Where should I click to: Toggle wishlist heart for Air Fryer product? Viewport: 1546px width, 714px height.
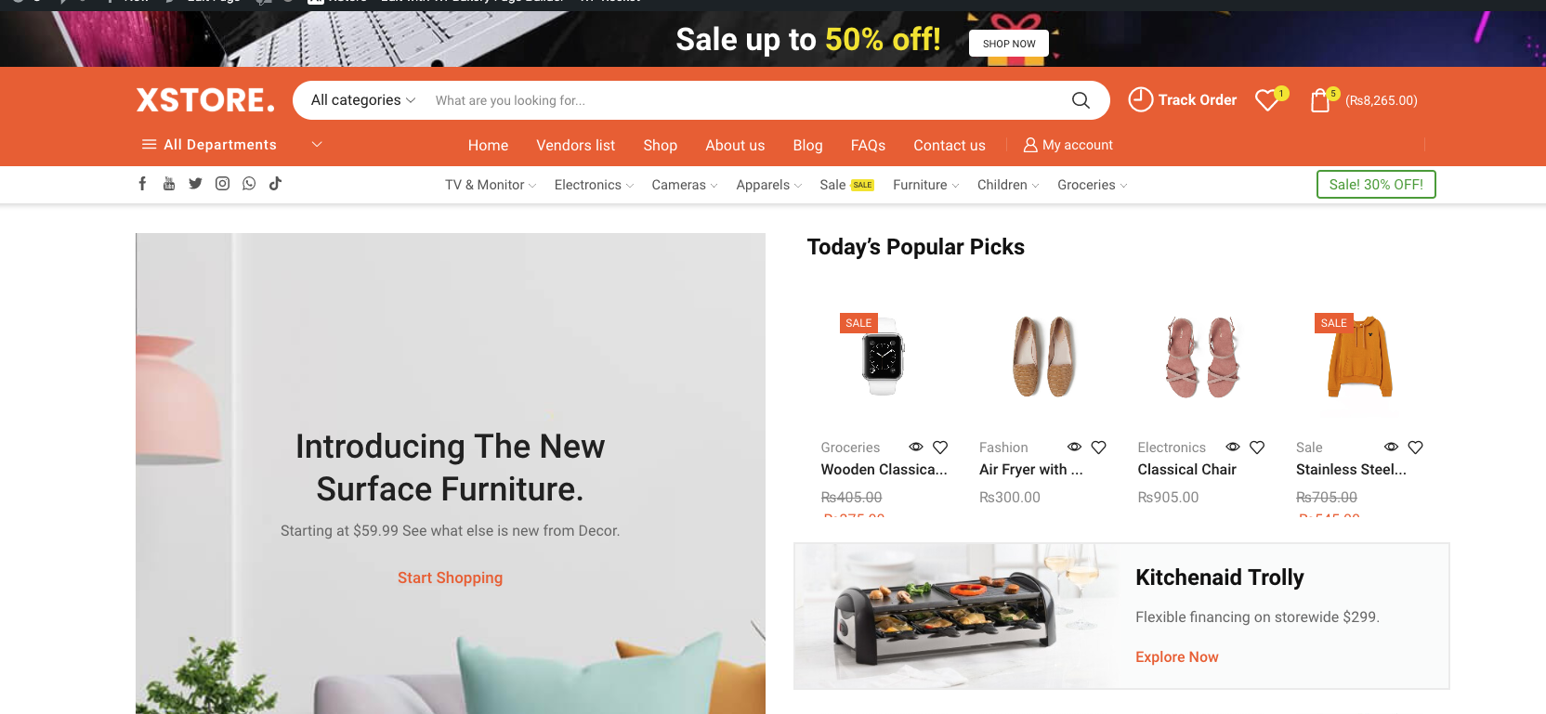[x=1098, y=448]
